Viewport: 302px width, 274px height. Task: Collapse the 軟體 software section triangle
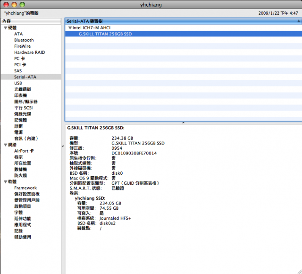tap(6, 182)
